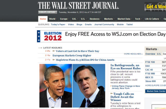Screen dimensions: 166x109
Task: Open More Headlines link
Action: click(133, 54)
